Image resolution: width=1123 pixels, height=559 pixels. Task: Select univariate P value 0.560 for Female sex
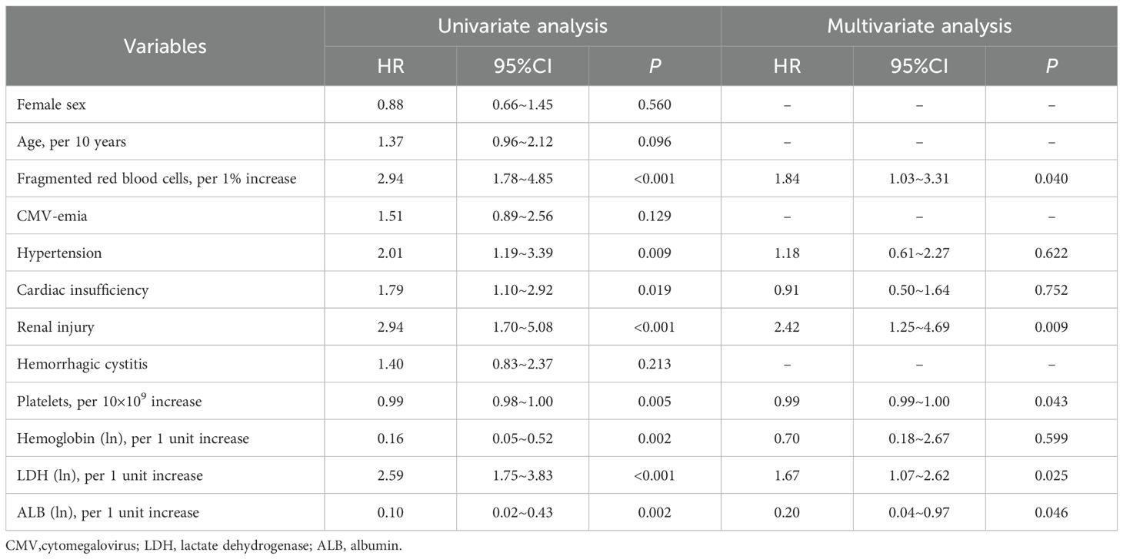click(655, 105)
